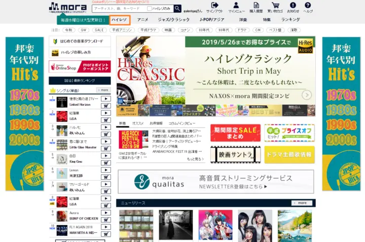This screenshot has width=365, height=242.
Task: Add rank 2 LiSA 紅蓮華 to cart
Action: point(105,120)
